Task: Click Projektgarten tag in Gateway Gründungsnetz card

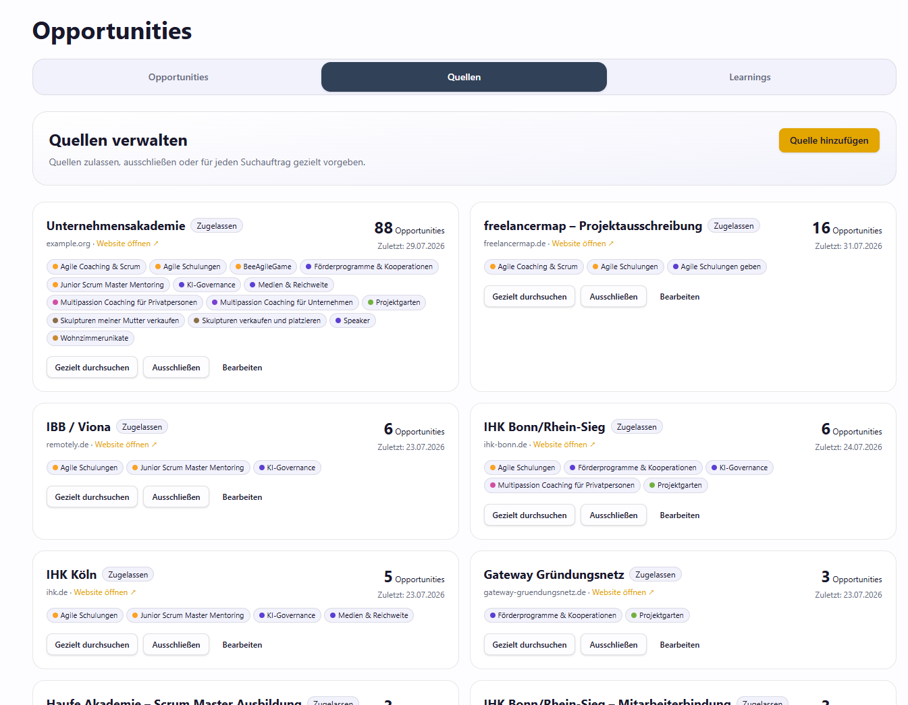Action: [x=658, y=615]
